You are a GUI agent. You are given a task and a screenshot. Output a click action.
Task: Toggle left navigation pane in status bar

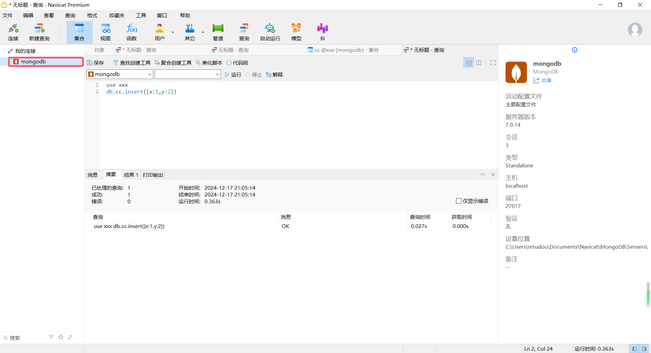tap(634, 349)
